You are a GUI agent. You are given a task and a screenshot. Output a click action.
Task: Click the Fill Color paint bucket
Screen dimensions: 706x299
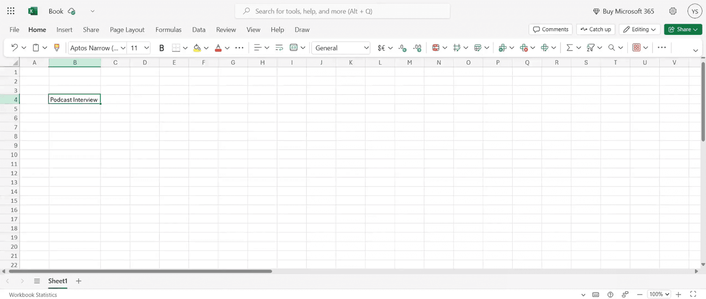pos(197,48)
